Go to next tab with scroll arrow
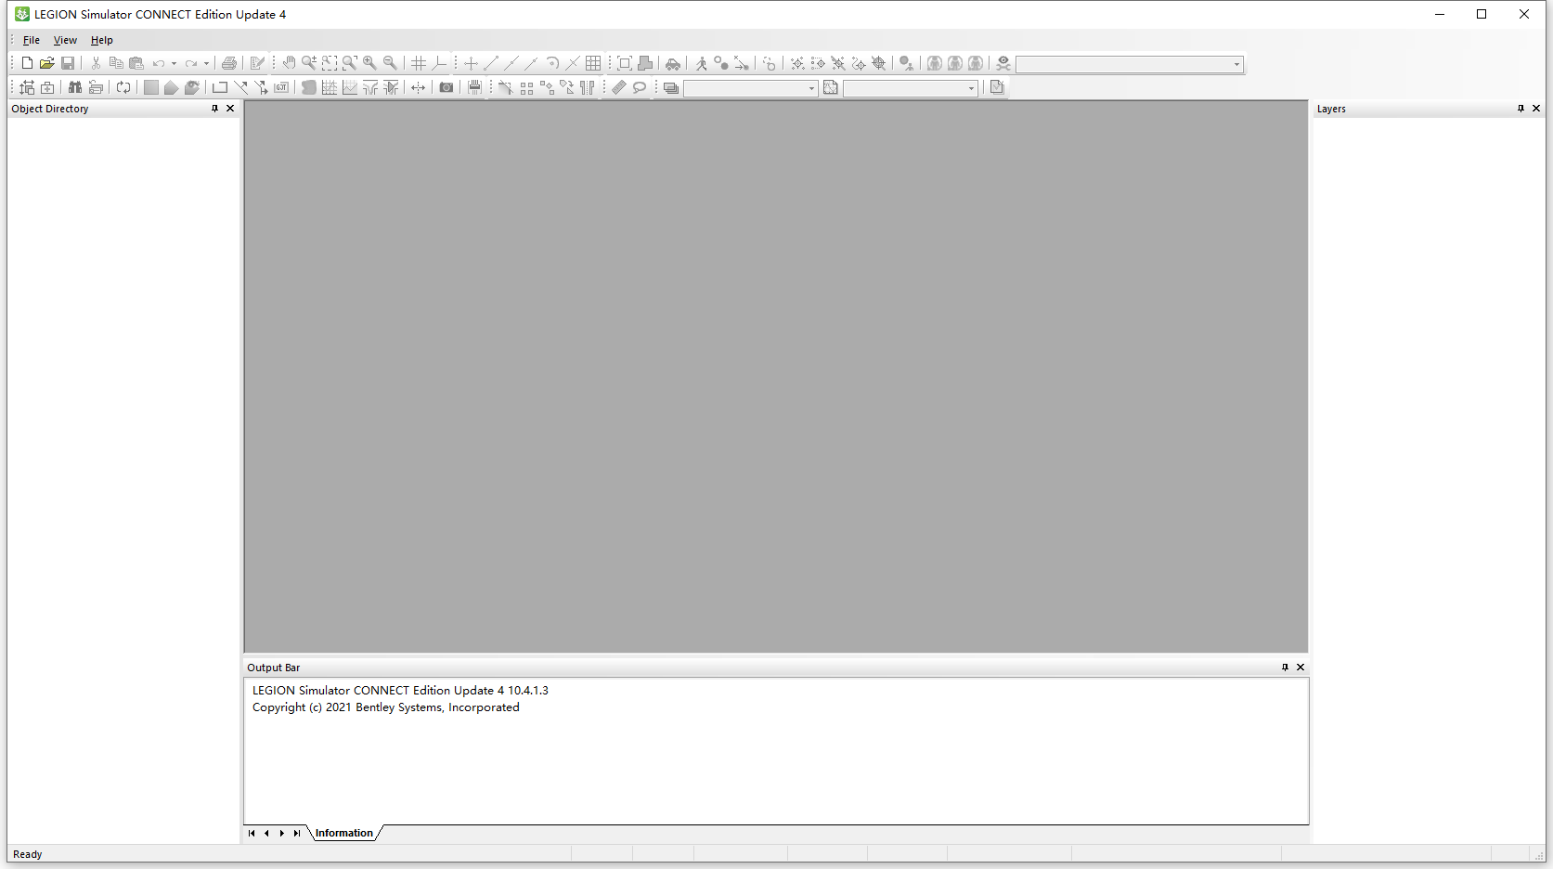 point(281,833)
